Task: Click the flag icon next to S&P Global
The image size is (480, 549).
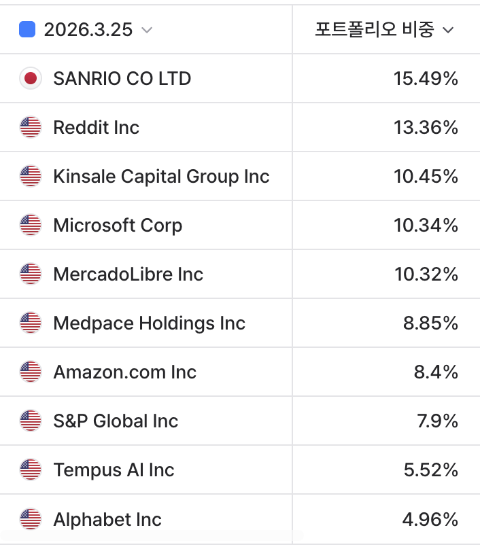Action: (30, 421)
